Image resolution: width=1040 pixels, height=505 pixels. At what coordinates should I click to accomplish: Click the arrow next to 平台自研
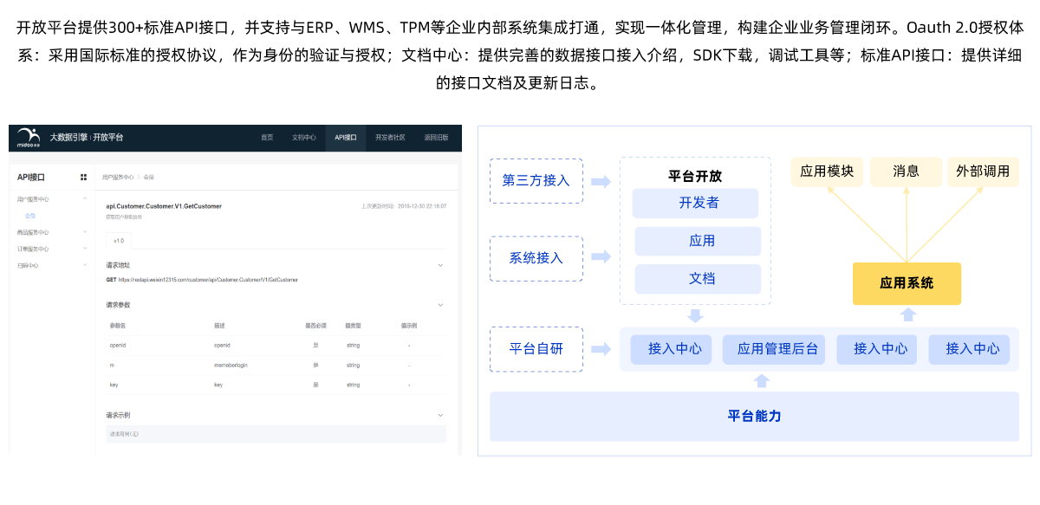(601, 349)
